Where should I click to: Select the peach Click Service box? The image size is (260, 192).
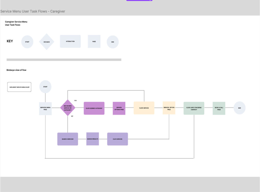144,108
